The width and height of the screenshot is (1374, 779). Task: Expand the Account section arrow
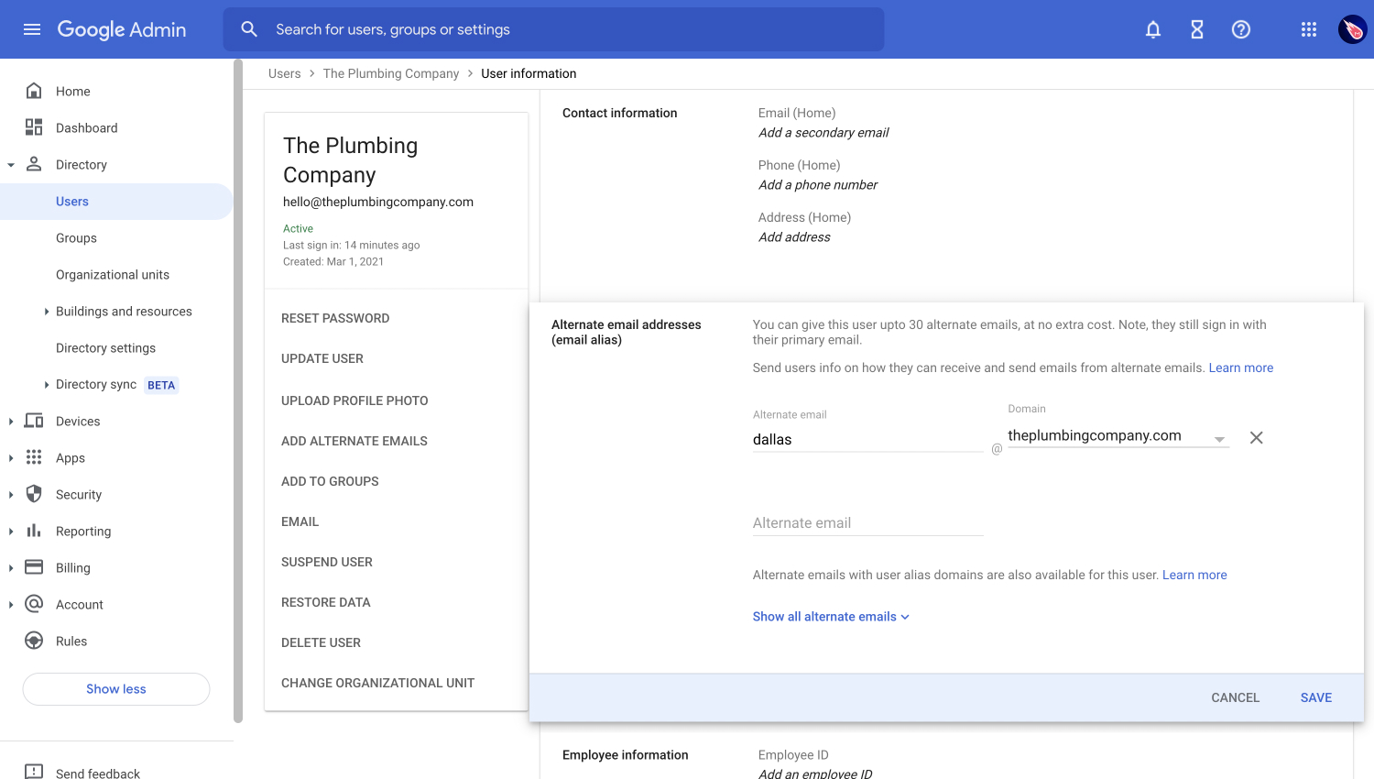coord(11,605)
